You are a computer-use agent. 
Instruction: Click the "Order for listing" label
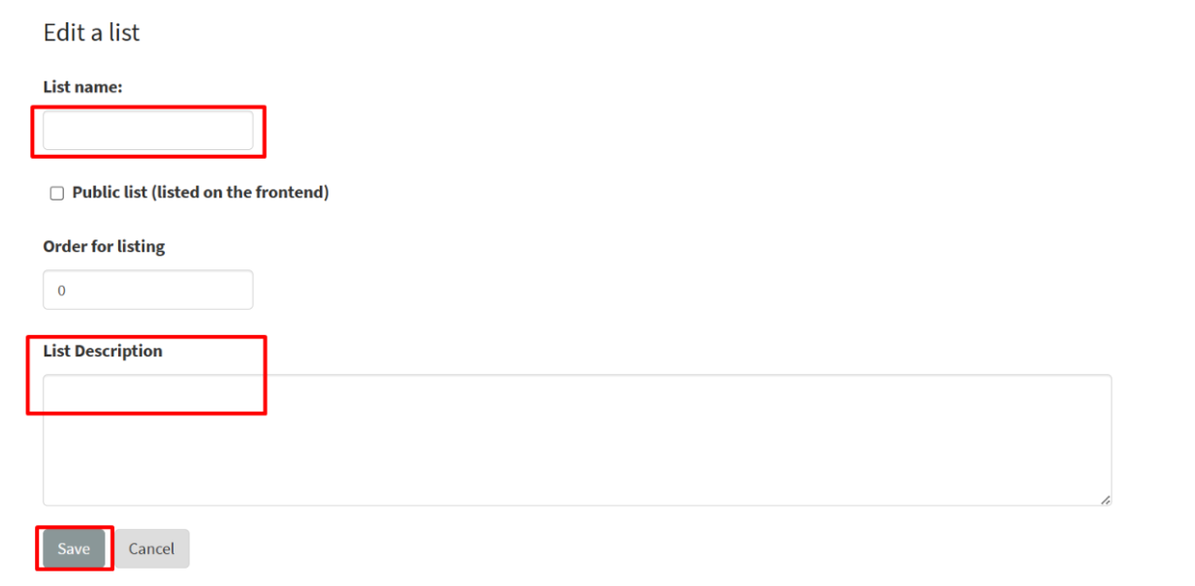click(x=104, y=247)
